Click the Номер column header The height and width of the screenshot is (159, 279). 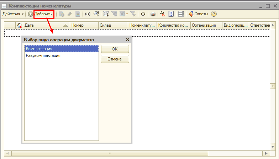(x=84, y=25)
